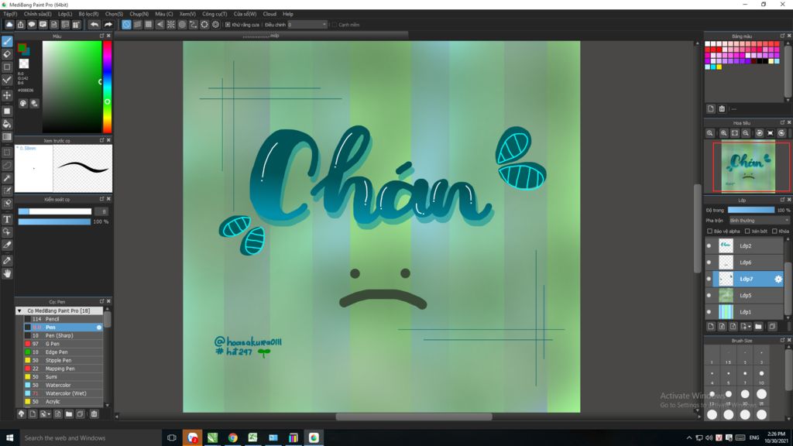Select the rectangular Select tool
793x446 pixels.
click(7, 153)
